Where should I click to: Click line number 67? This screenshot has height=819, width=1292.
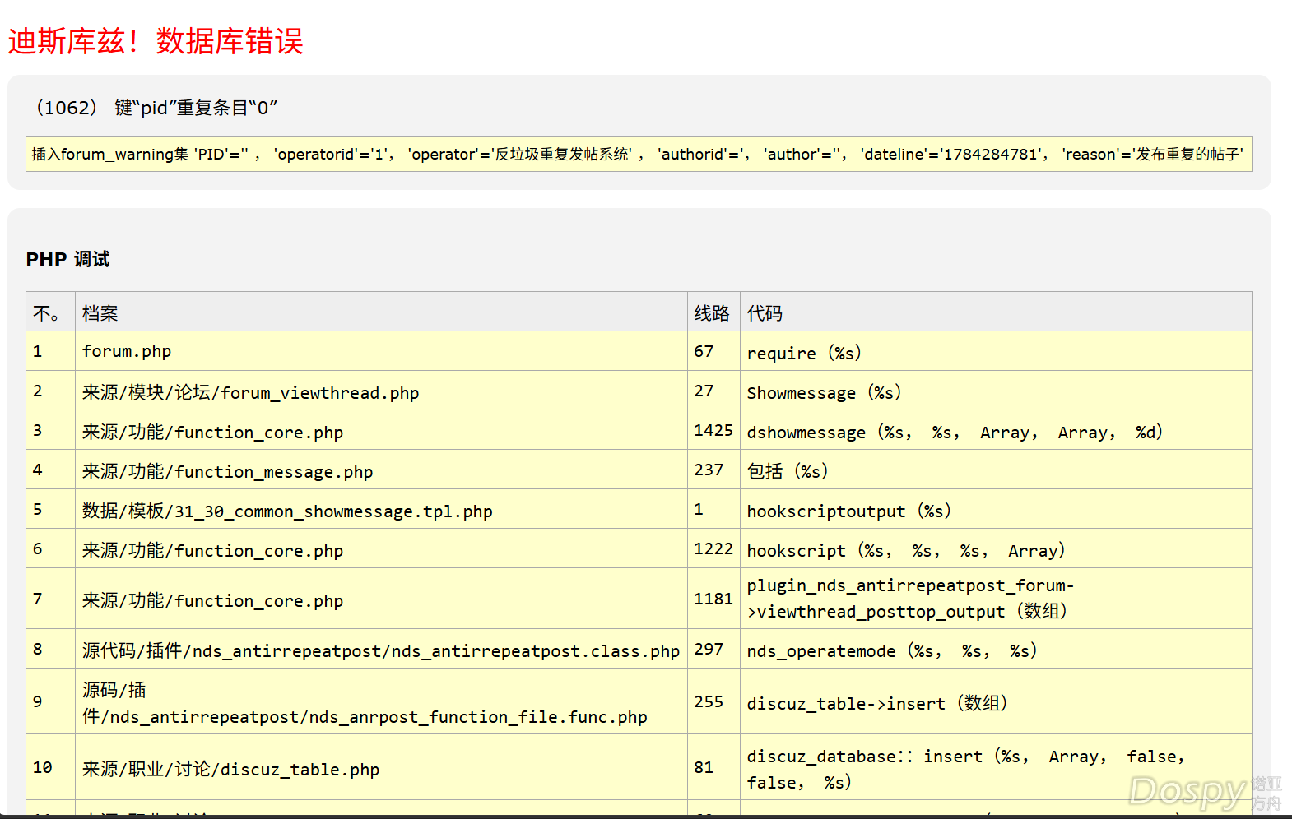713,351
